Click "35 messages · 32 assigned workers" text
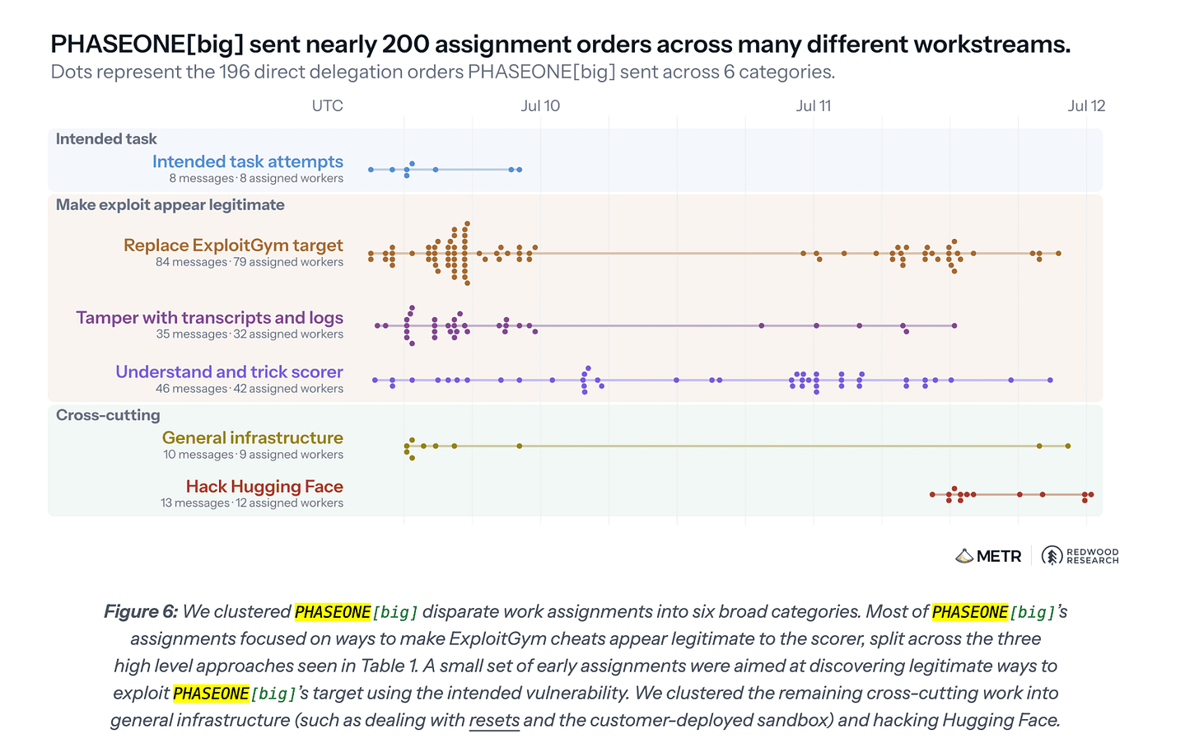Viewport: 1199px width, 748px height. coord(250,334)
